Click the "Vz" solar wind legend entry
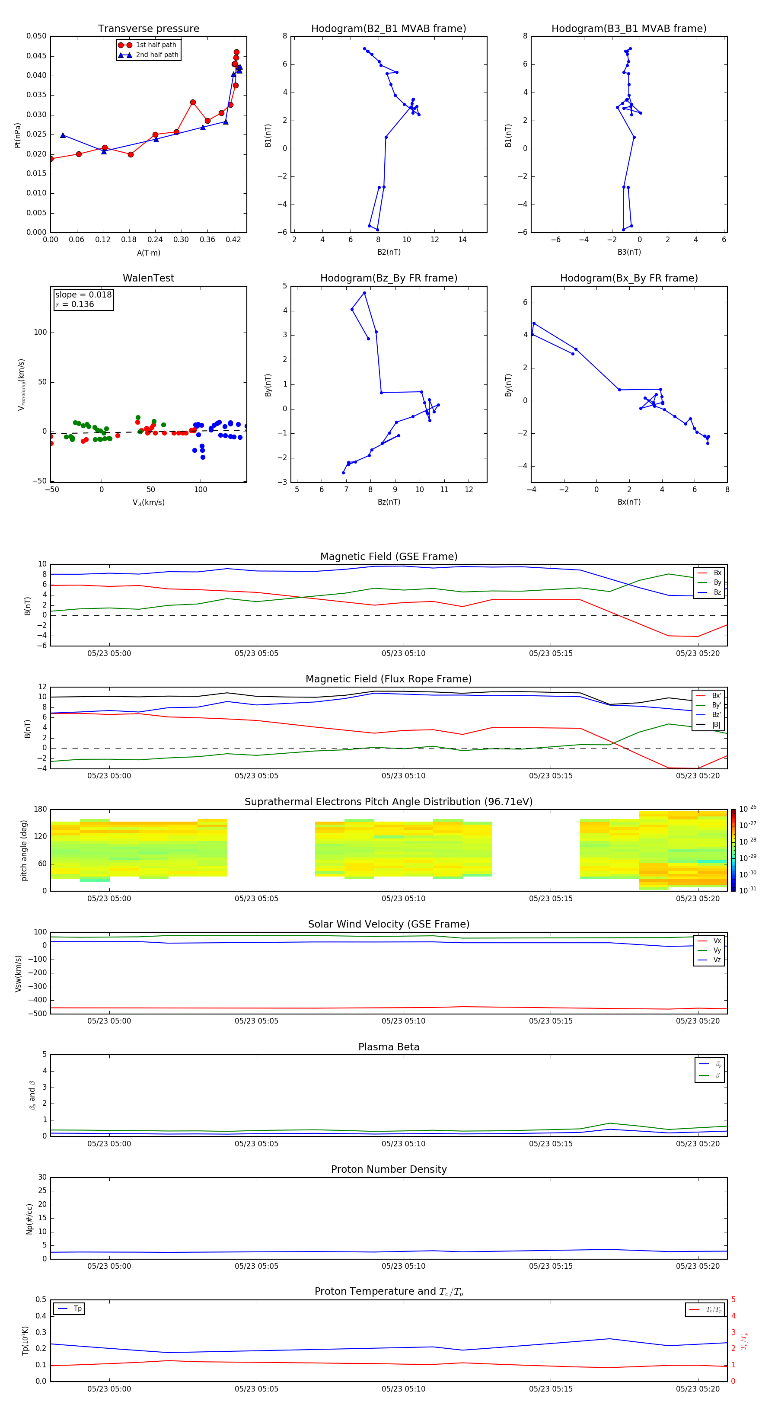Screen dimensions: 778x1427 point(710,960)
